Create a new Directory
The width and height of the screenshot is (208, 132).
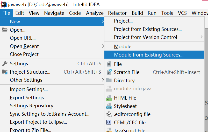pos(154,80)
